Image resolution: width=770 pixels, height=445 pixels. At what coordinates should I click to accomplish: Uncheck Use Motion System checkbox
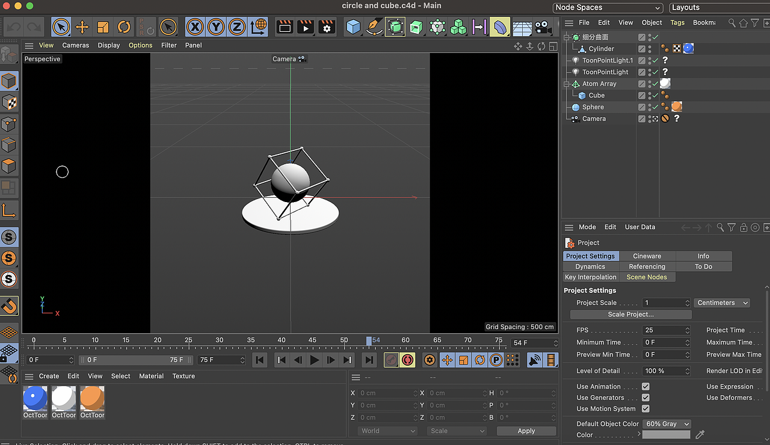645,409
